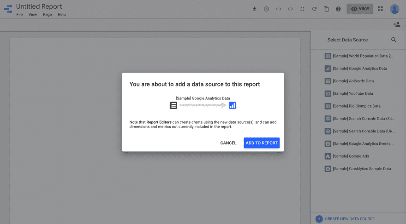Refresh data with the reload icon

coord(314,9)
